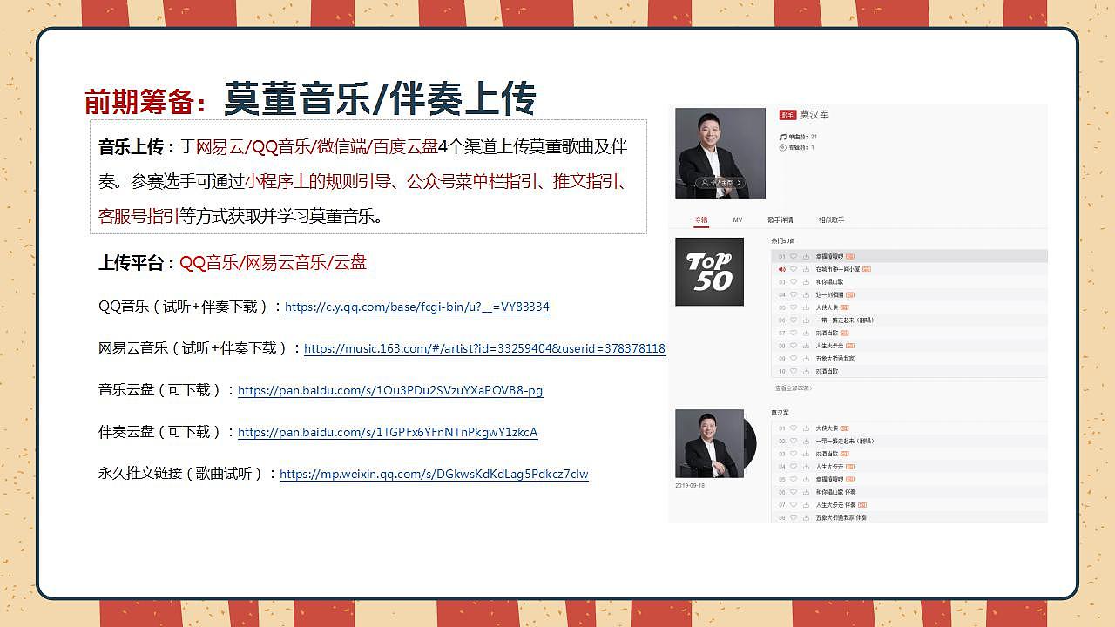
Task: Select song 五象大桥通我家 in Top 50 row 09
Action: point(835,358)
